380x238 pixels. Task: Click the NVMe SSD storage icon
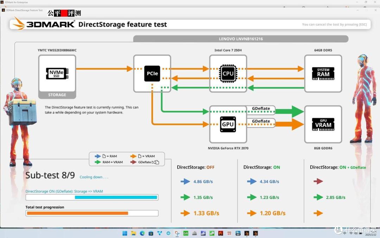click(x=57, y=73)
